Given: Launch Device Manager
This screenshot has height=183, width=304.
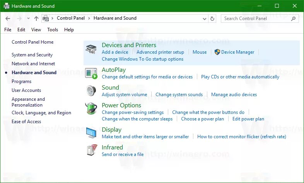Looking at the screenshot, I should pyautogui.click(x=237, y=52).
